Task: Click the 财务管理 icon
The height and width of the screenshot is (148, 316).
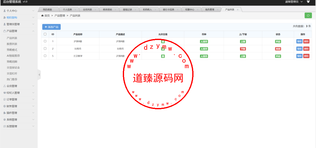Action: pos(5,106)
